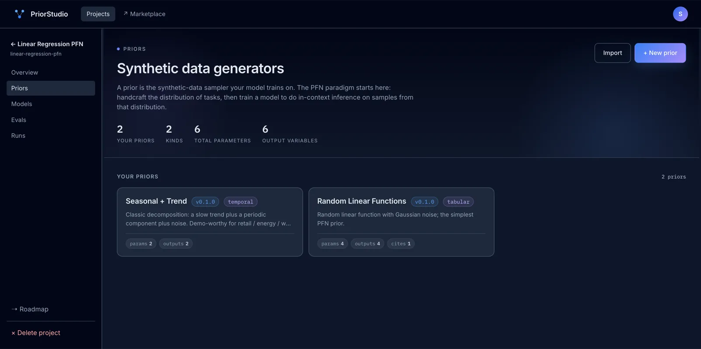
Task: Click the outputs 4 chip
Action: click(x=368, y=244)
